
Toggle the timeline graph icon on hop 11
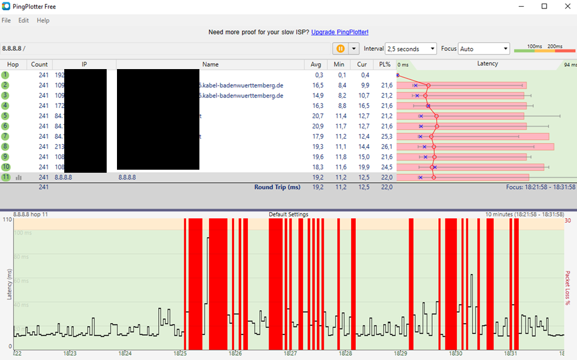19,178
